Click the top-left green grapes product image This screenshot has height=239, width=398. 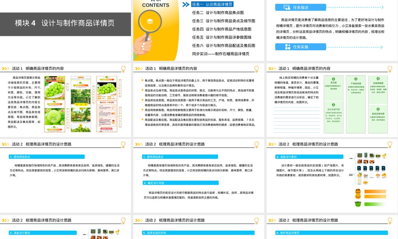pos(55,87)
